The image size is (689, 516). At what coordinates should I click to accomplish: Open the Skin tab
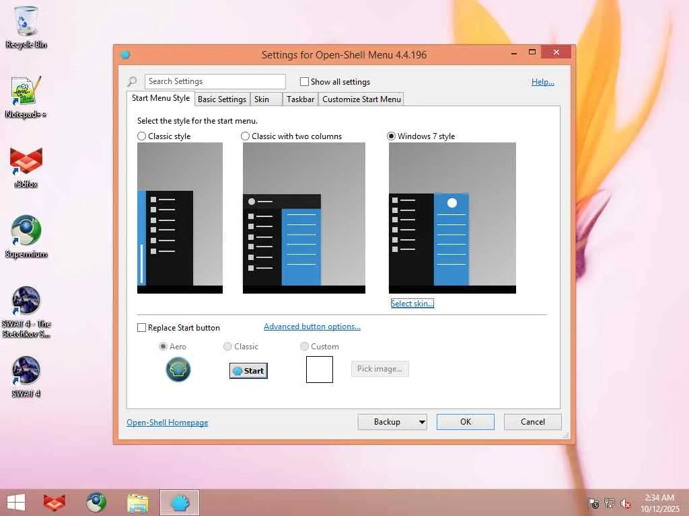coord(266,99)
